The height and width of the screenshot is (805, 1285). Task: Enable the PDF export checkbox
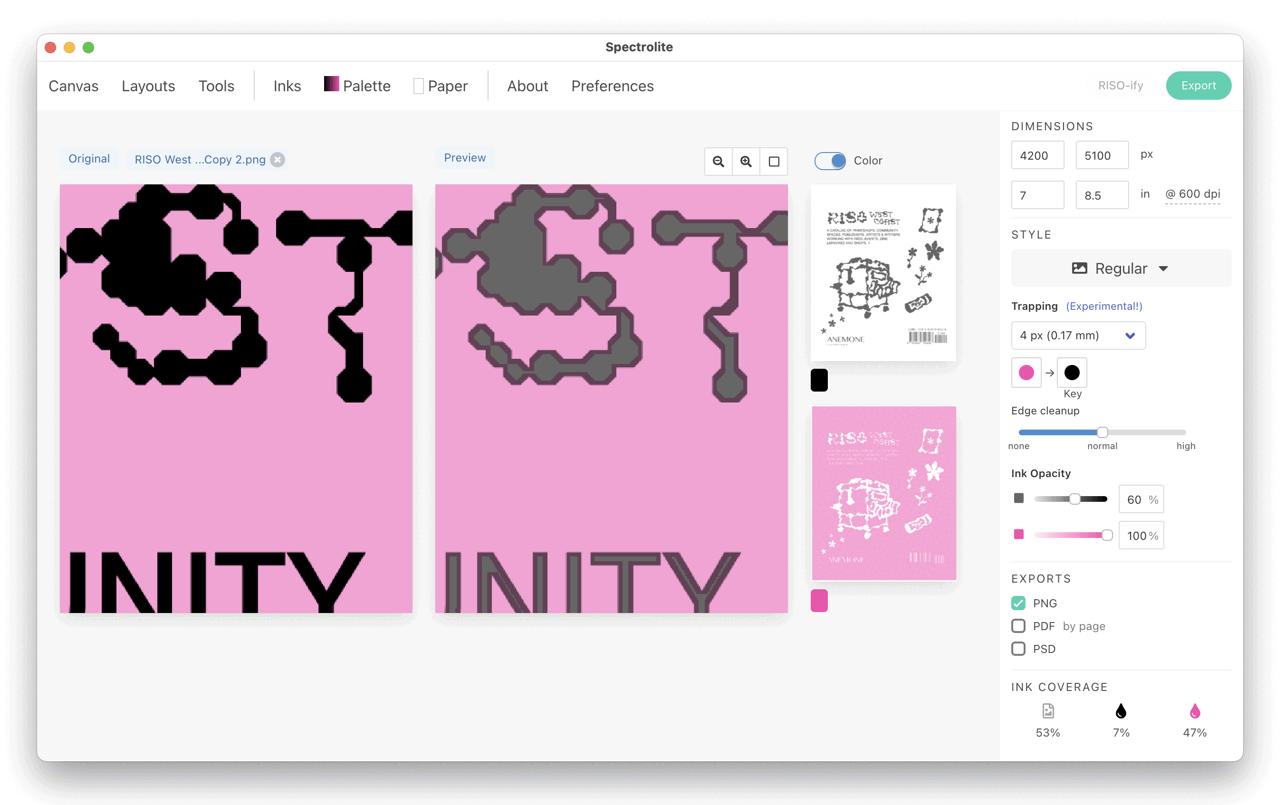[x=1018, y=626]
